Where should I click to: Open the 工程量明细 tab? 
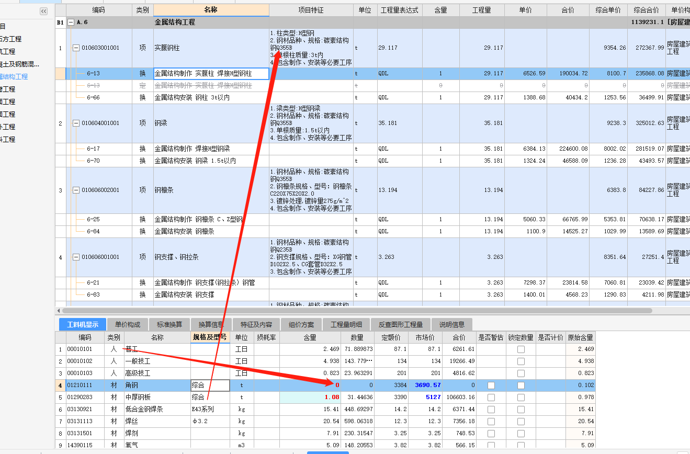click(x=346, y=324)
